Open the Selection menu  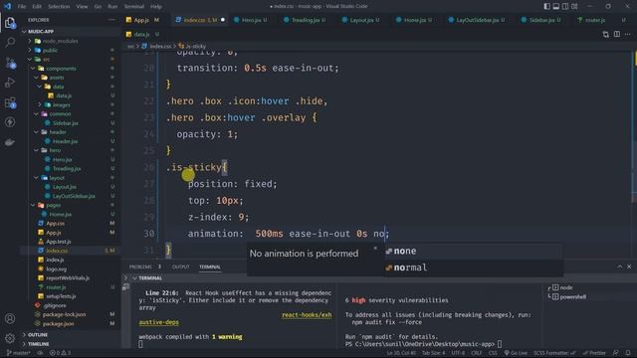[59, 7]
